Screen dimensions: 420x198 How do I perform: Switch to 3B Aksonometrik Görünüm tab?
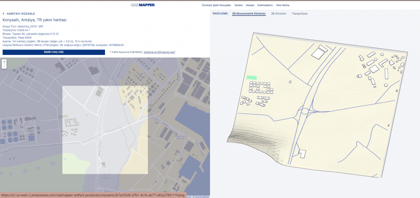[249, 14]
